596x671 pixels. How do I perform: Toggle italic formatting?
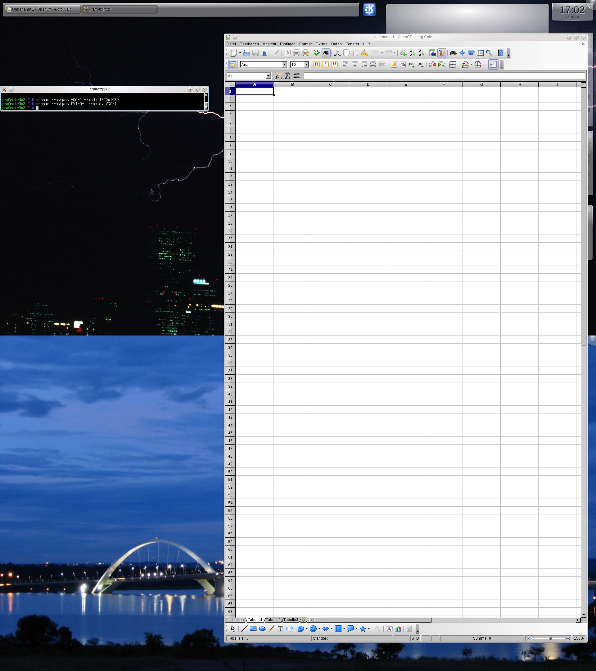[325, 64]
